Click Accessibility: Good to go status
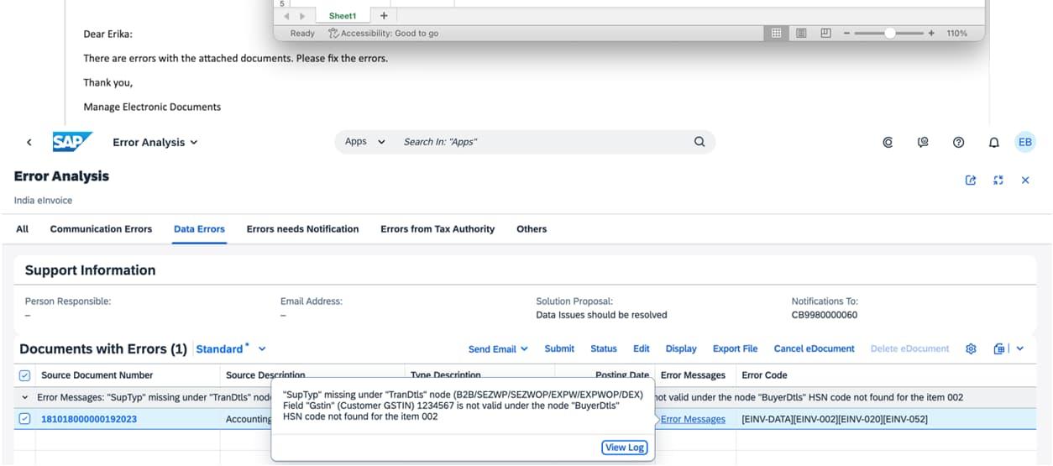This screenshot has width=1053, height=466. pos(383,34)
